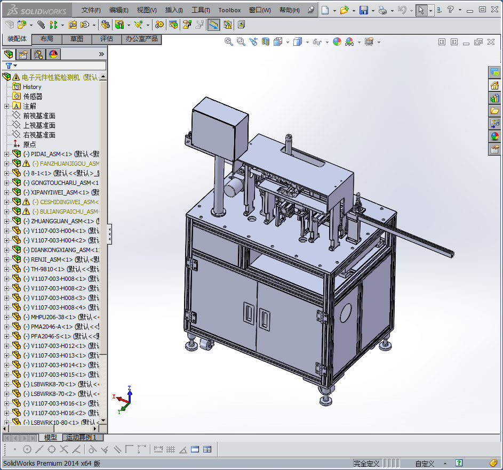Click the History item in feature tree
503x470 pixels.
[x=32, y=87]
